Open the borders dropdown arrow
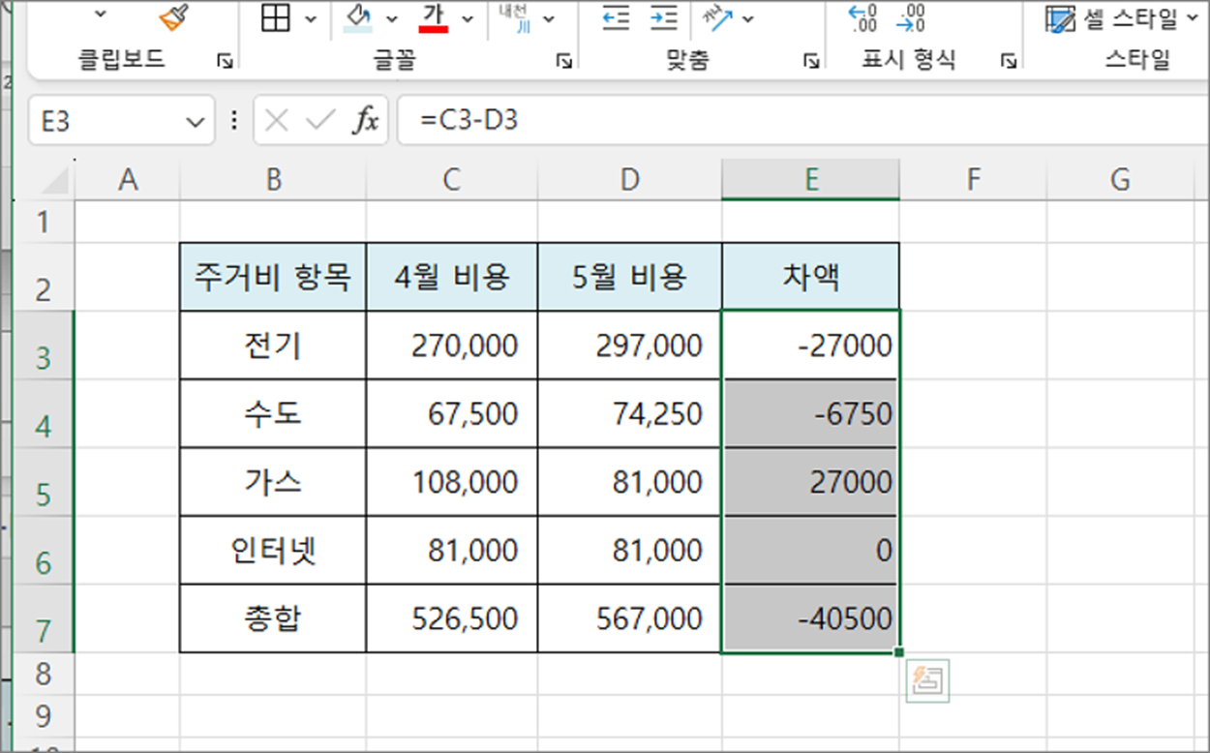This screenshot has height=753, width=1210. [310, 18]
